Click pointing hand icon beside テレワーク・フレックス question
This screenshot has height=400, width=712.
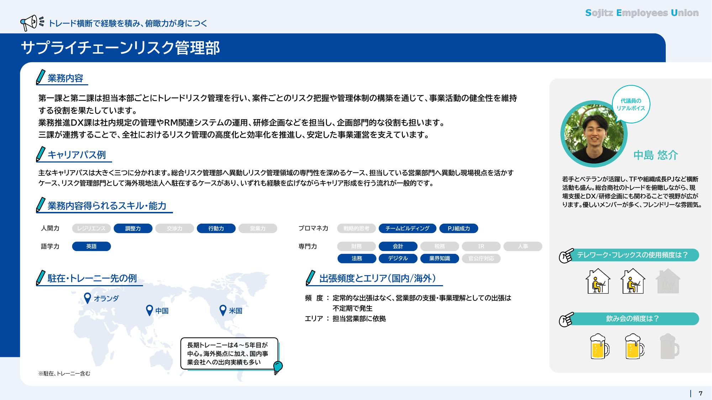566,255
